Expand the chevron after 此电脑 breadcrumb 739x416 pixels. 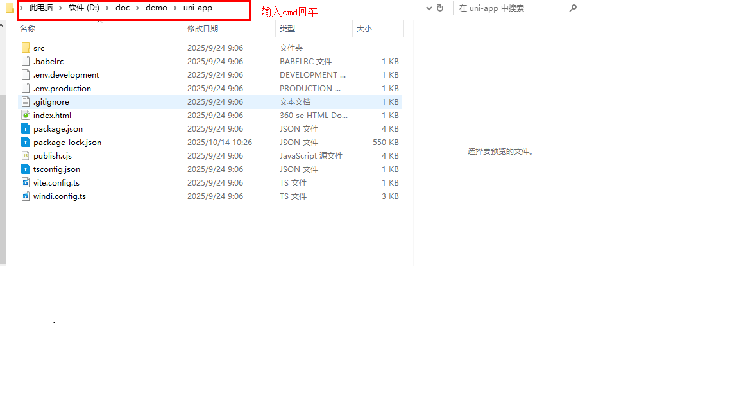(x=61, y=8)
